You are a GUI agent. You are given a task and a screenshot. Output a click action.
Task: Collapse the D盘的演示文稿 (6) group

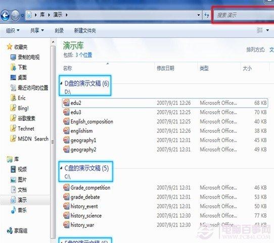click(61, 83)
